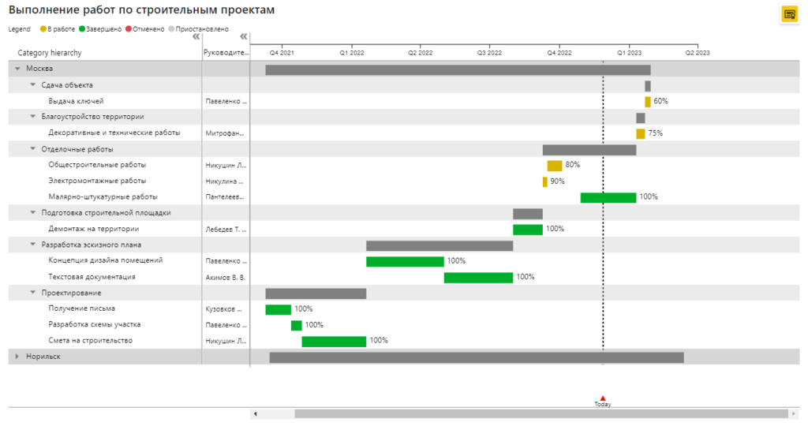This screenshot has width=808, height=426.
Task: Click the Q4 2021 timeline label
Action: pyautogui.click(x=282, y=53)
